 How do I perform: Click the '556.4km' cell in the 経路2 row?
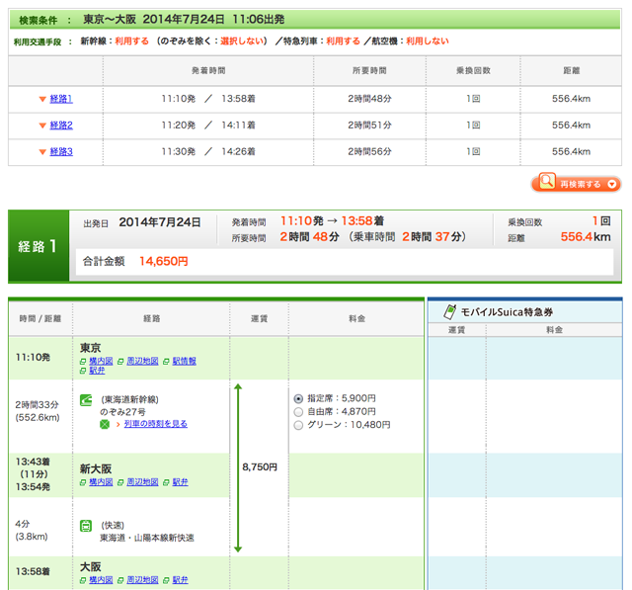coord(571,126)
